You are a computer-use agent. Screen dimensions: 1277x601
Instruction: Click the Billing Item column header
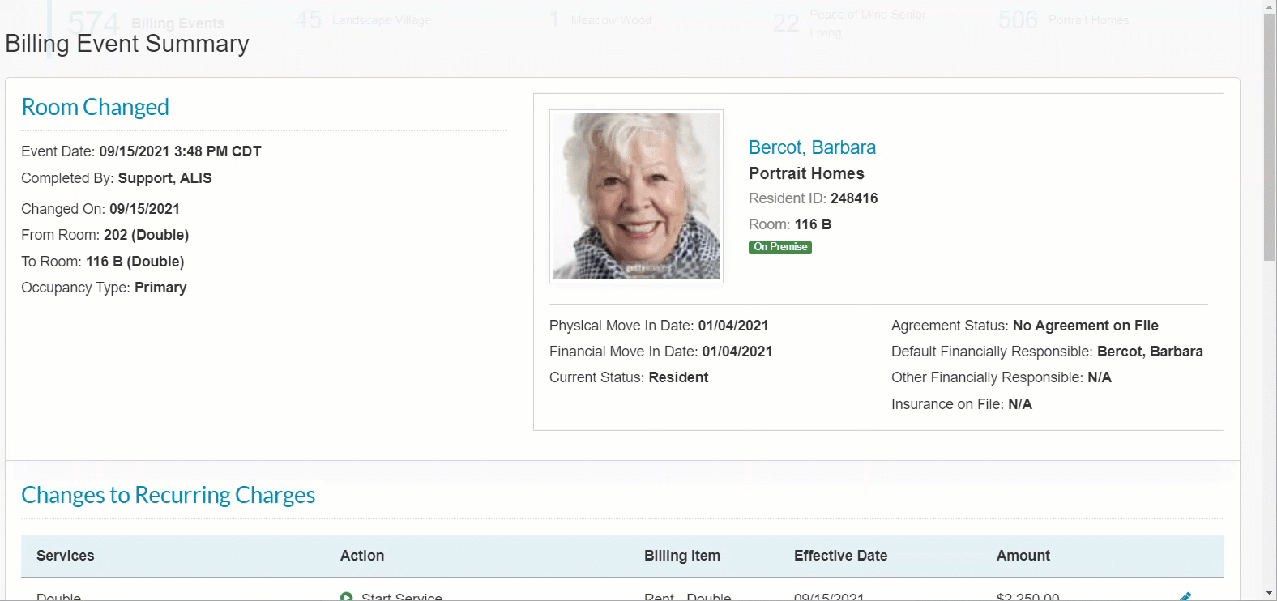(681, 556)
